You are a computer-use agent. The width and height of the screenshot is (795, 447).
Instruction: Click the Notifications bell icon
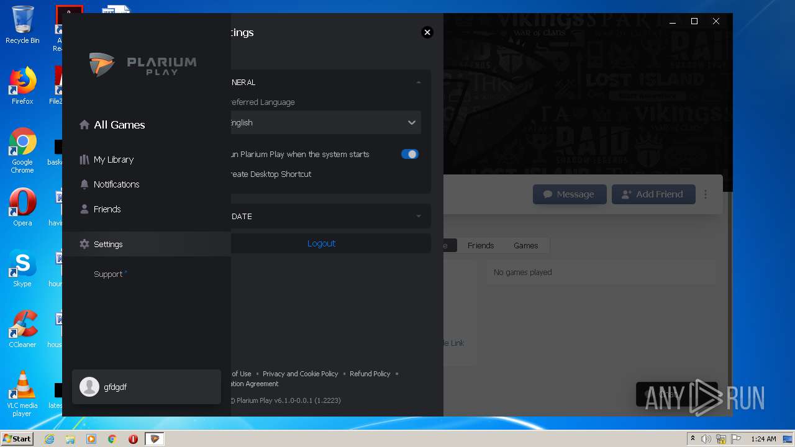pos(84,184)
